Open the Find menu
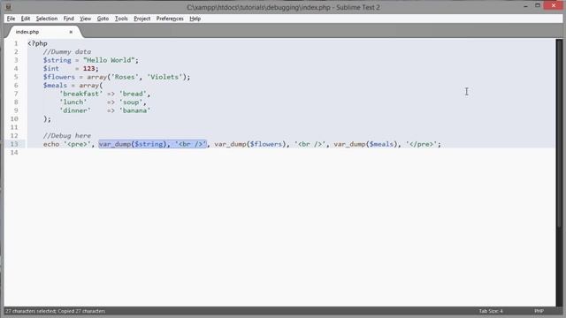Viewport: 566px width, 318px height. coord(69,19)
